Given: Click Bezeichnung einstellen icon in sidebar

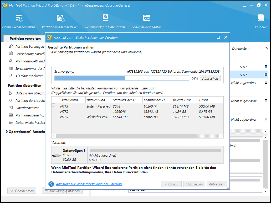Looking at the screenshot, I should pyautogui.click(x=11, y=54).
